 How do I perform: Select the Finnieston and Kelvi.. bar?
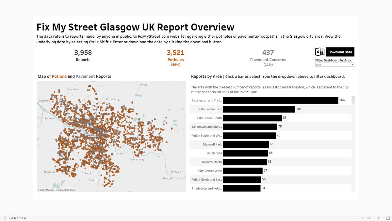[242, 188]
